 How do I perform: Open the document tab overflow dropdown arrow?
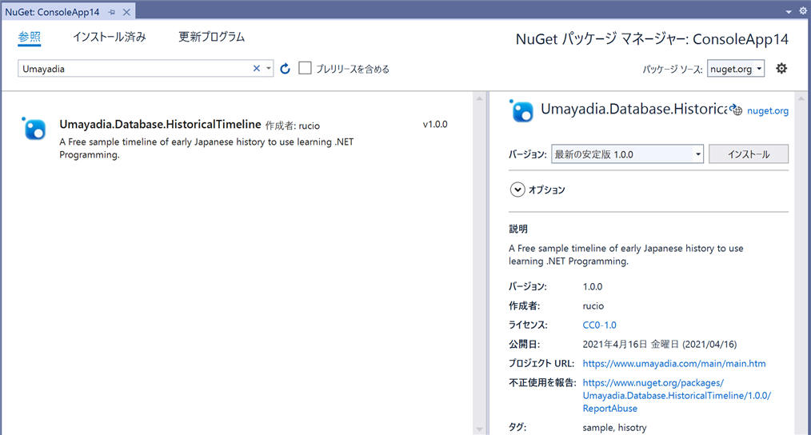click(x=789, y=11)
